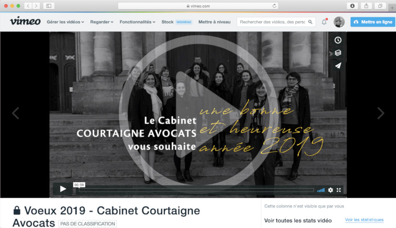
Task: Open Voir les statistiques link
Action: (364, 220)
